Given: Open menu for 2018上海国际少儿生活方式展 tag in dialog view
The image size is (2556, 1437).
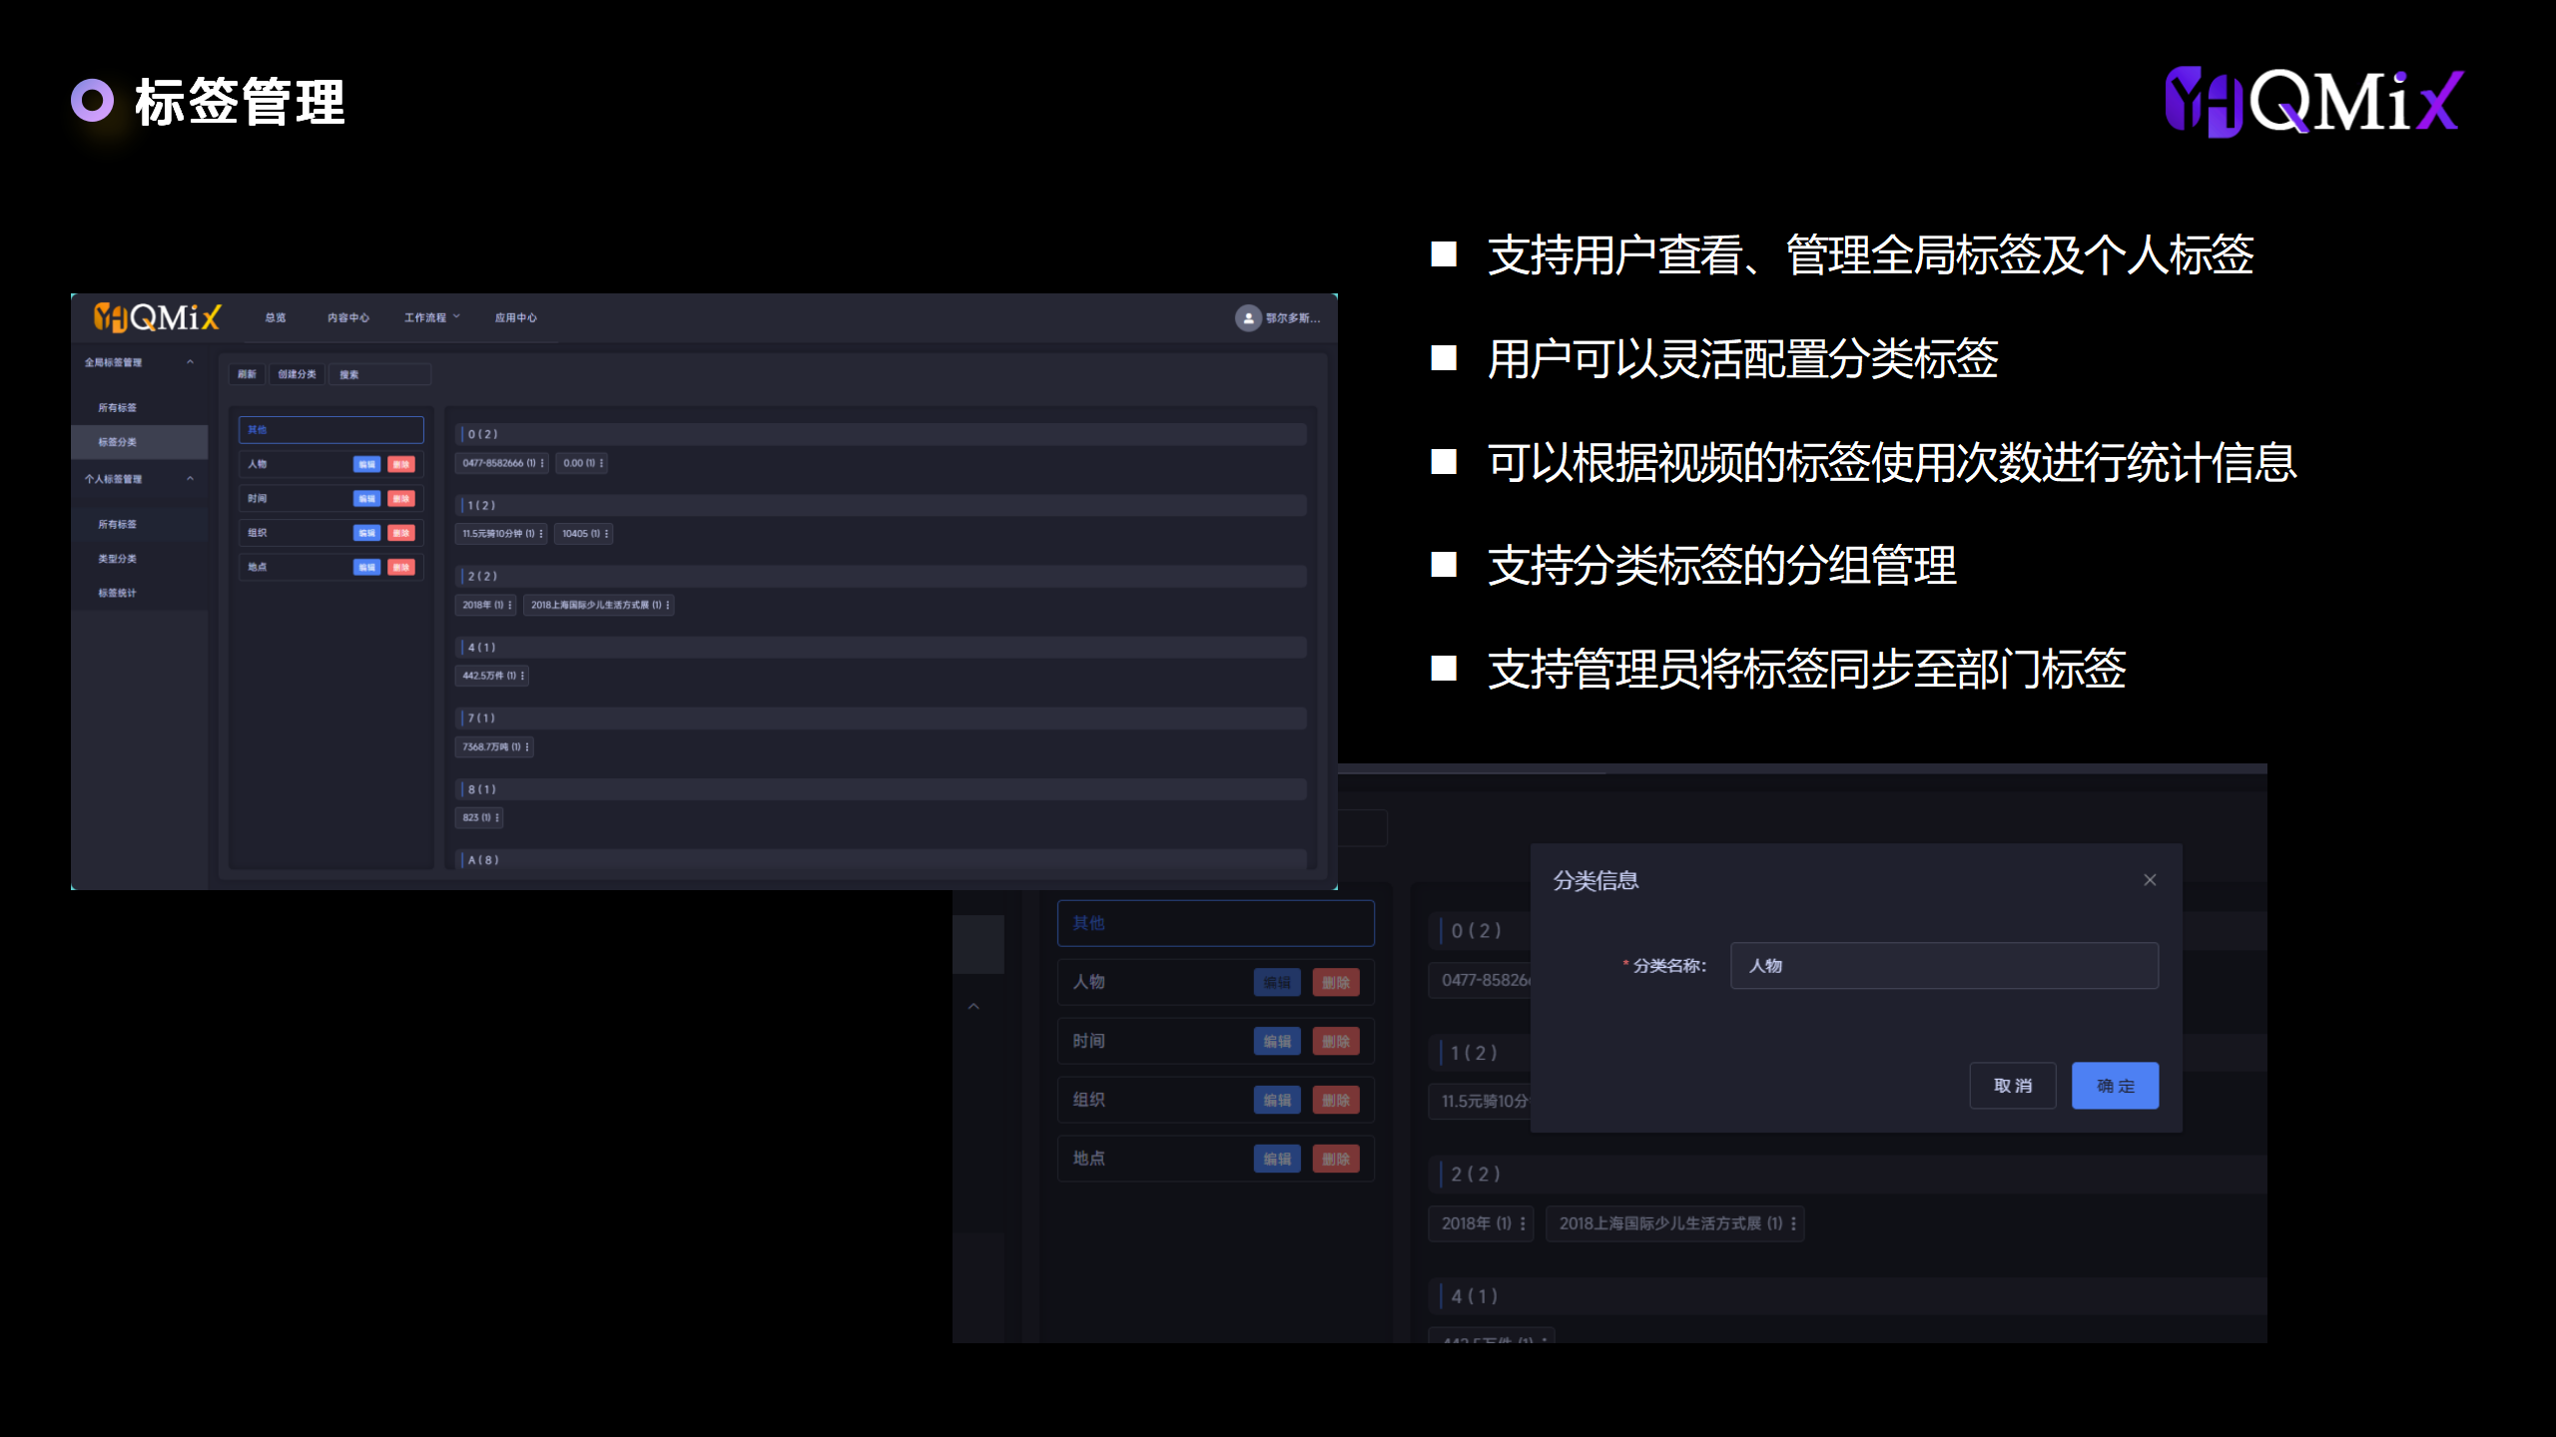Looking at the screenshot, I should tap(1793, 1223).
